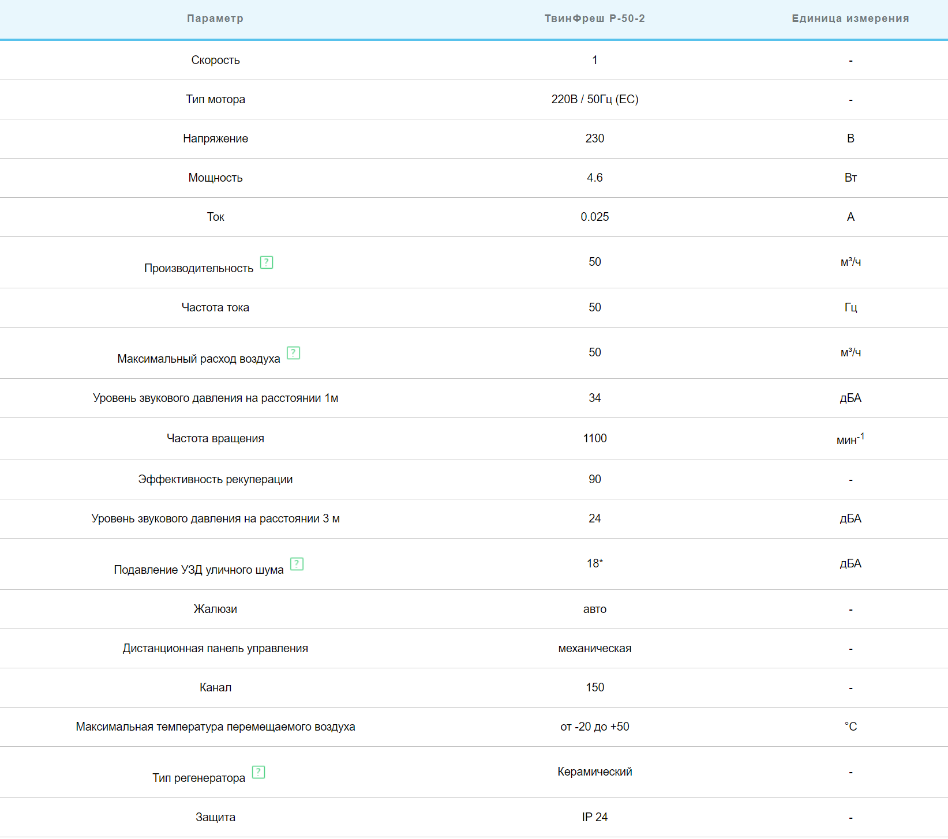Screen dimensions: 948x839
Task: Click the unit Гц
Action: [x=850, y=307]
